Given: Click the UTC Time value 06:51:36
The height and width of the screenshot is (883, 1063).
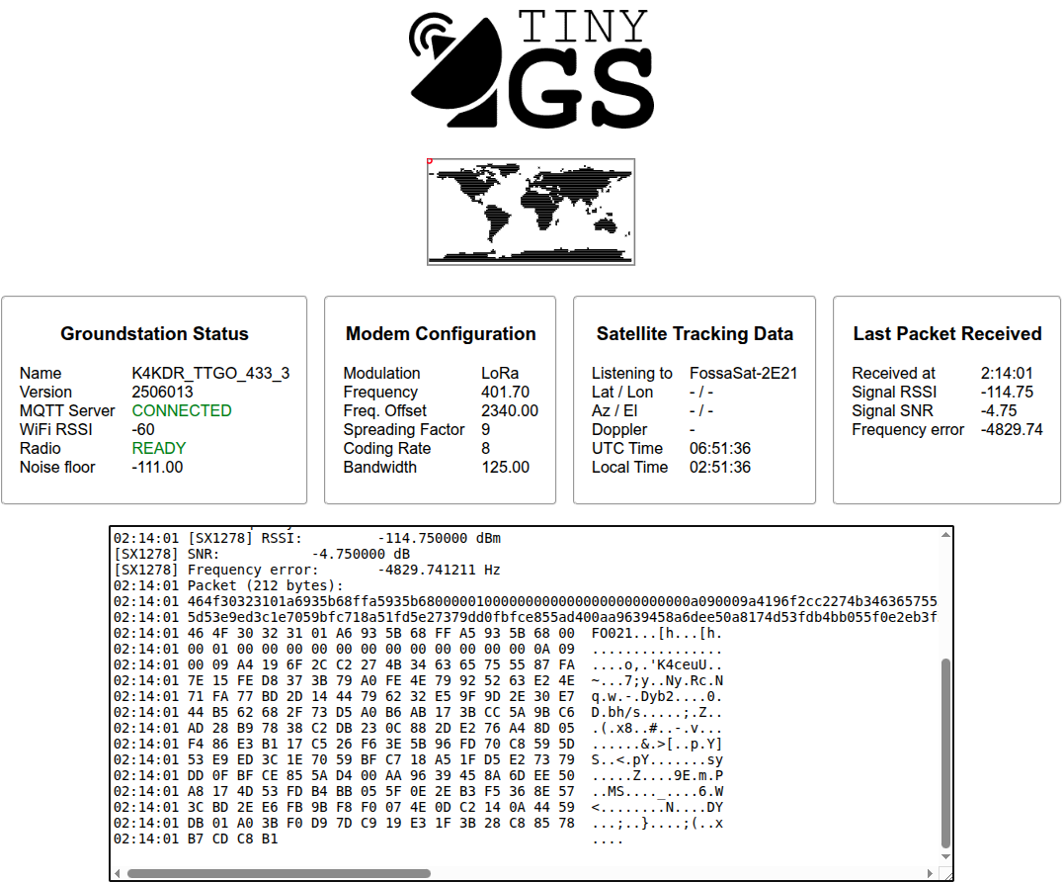Looking at the screenshot, I should (720, 448).
